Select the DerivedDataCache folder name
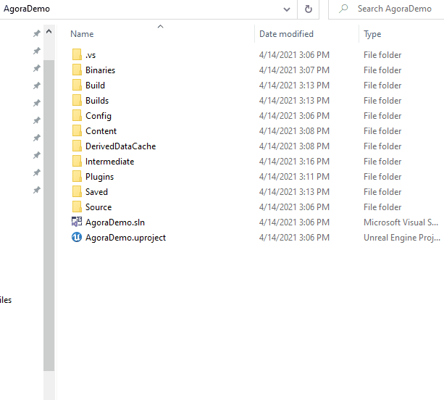Viewport: 444px width, 400px height. 121,146
